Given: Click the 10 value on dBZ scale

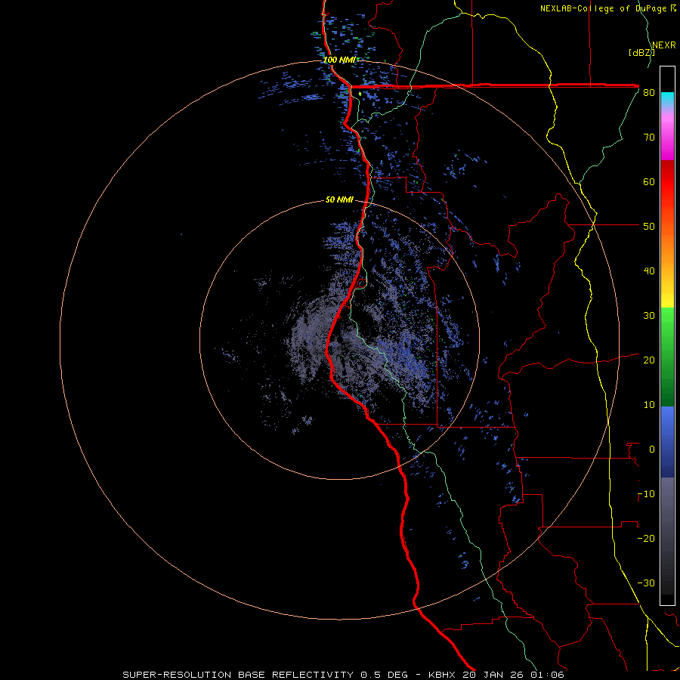Looking at the screenshot, I should point(649,405).
